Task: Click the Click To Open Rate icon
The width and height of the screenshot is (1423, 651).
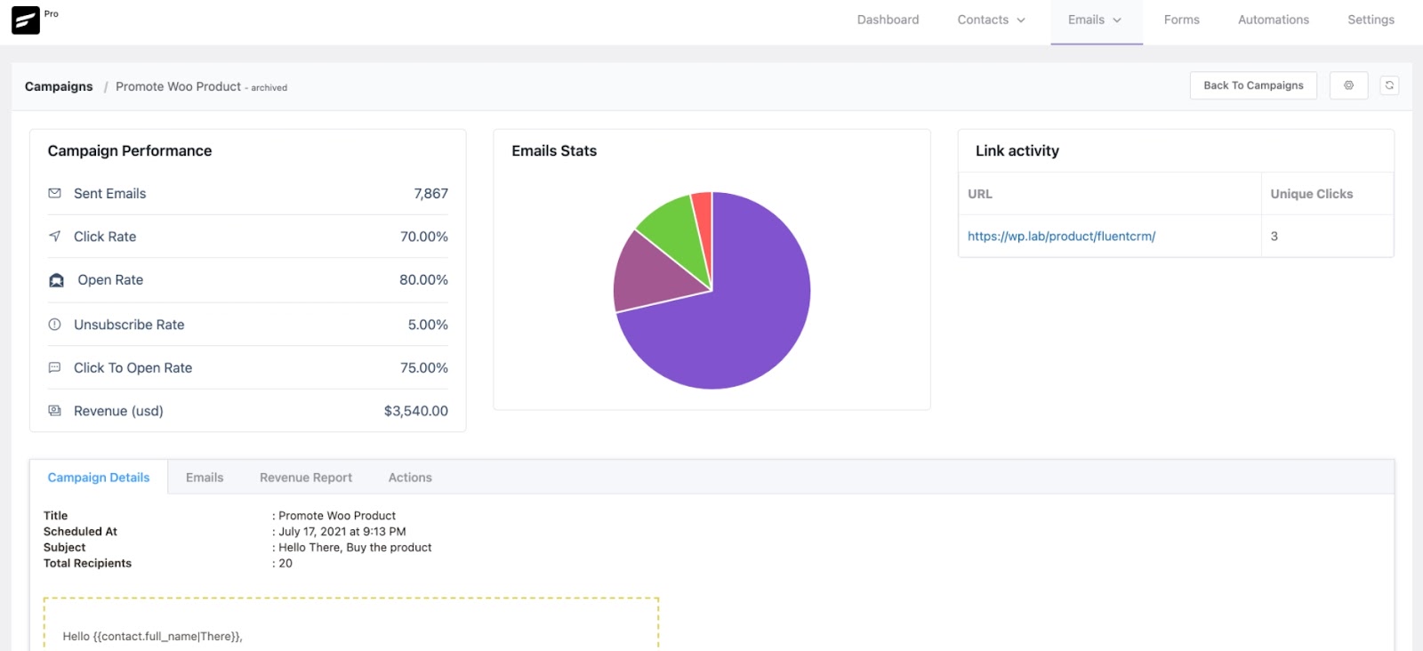Action: 54,367
